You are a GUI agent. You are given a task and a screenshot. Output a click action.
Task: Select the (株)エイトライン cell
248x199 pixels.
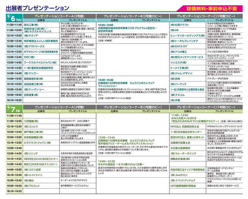[x=33, y=175]
